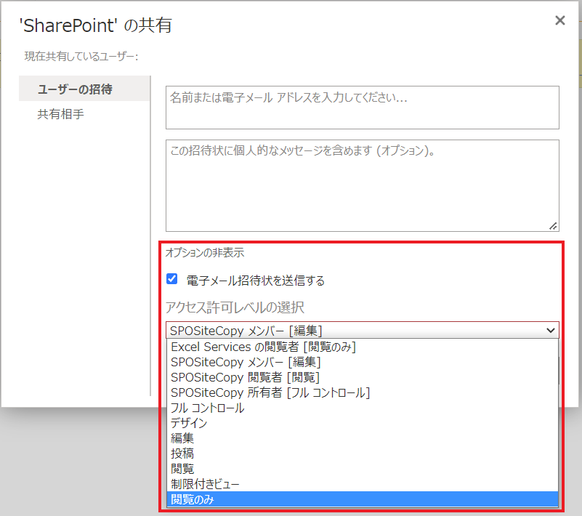Choose Excel Services の閲覧者 [閲覧のみ] option

tap(363, 347)
